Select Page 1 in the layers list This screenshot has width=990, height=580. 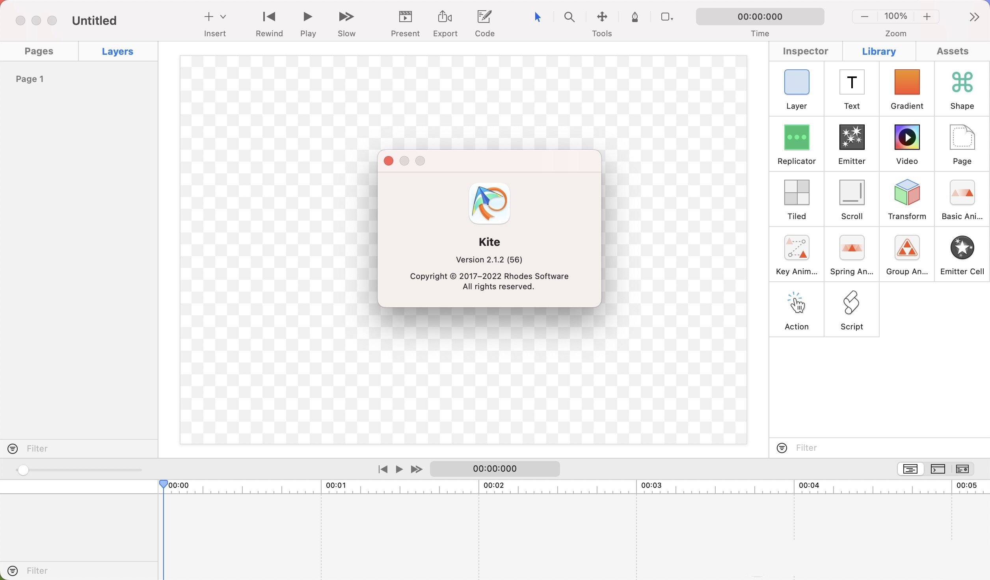coord(30,79)
